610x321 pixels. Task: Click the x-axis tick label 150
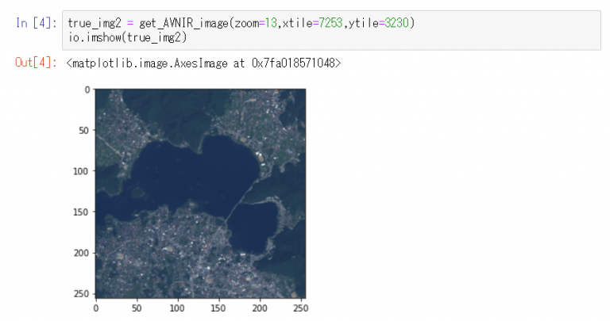[218, 308]
